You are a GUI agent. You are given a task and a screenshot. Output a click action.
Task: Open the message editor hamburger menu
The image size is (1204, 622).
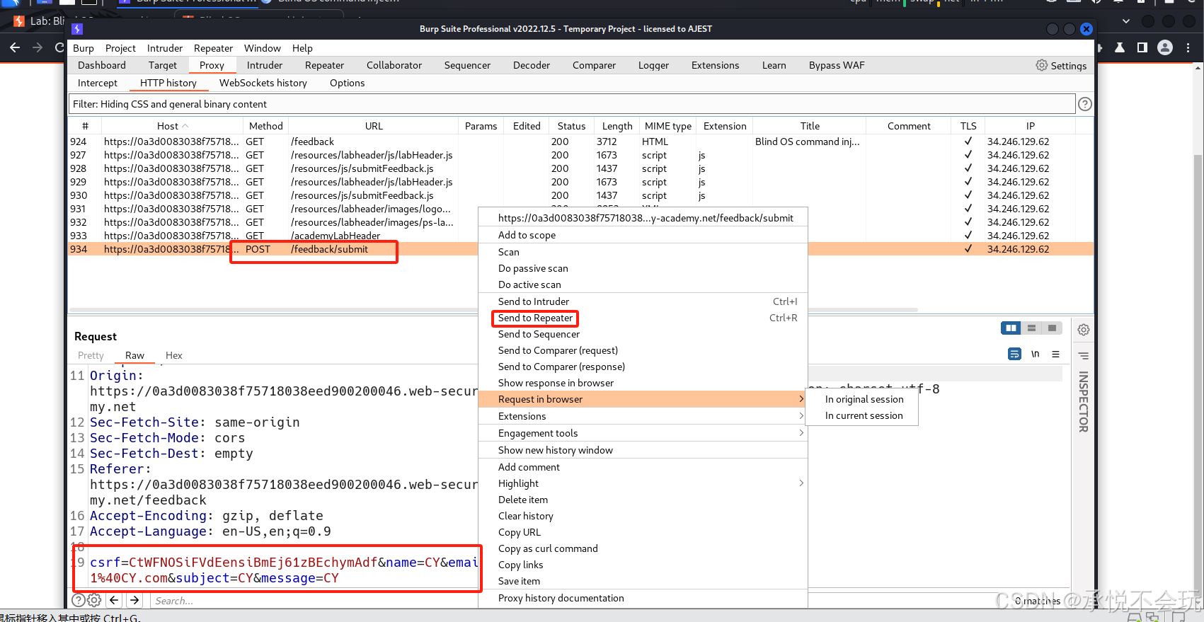(1055, 354)
